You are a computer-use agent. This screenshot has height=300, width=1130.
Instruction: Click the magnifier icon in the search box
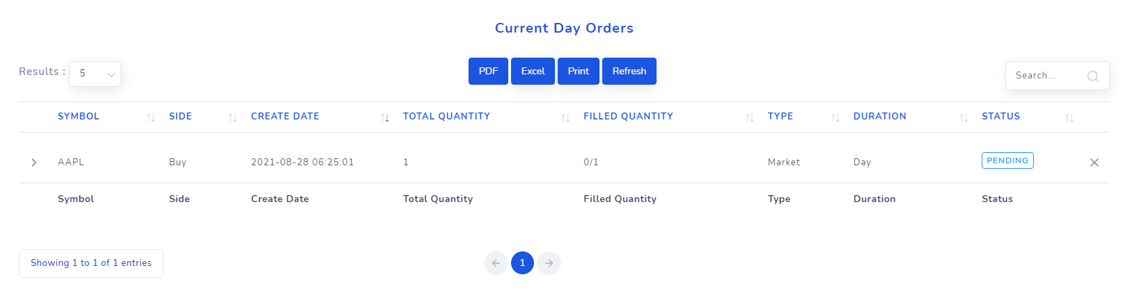click(1093, 76)
